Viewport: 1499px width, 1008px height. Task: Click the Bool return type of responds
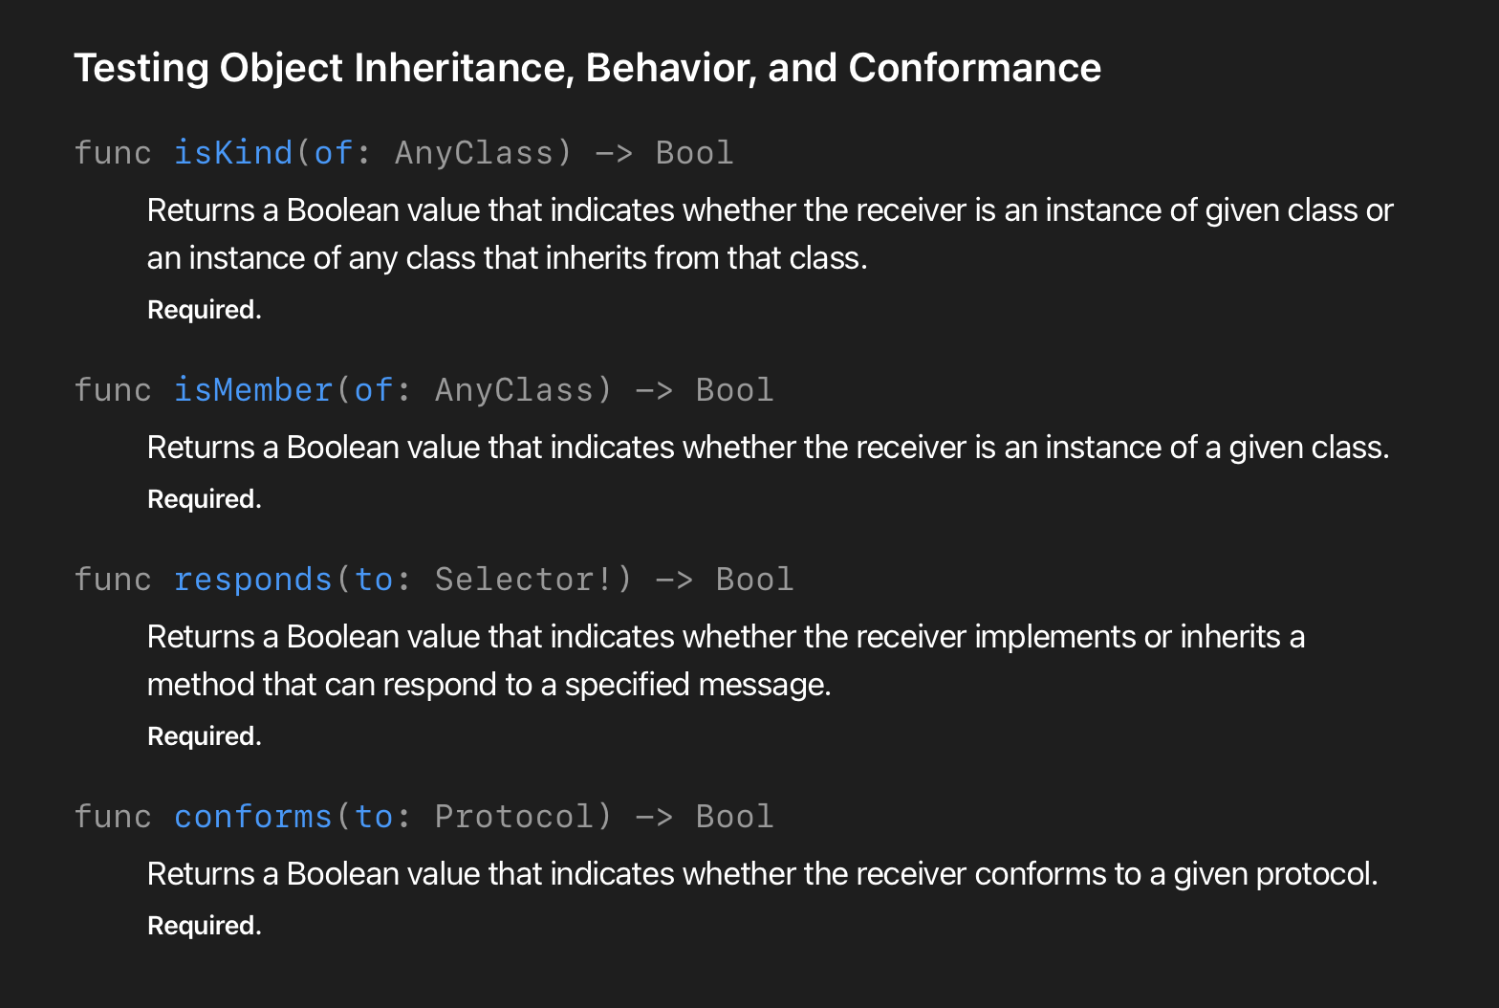tap(755, 580)
